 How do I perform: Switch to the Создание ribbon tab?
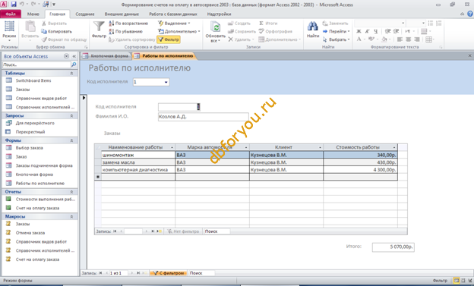point(85,14)
